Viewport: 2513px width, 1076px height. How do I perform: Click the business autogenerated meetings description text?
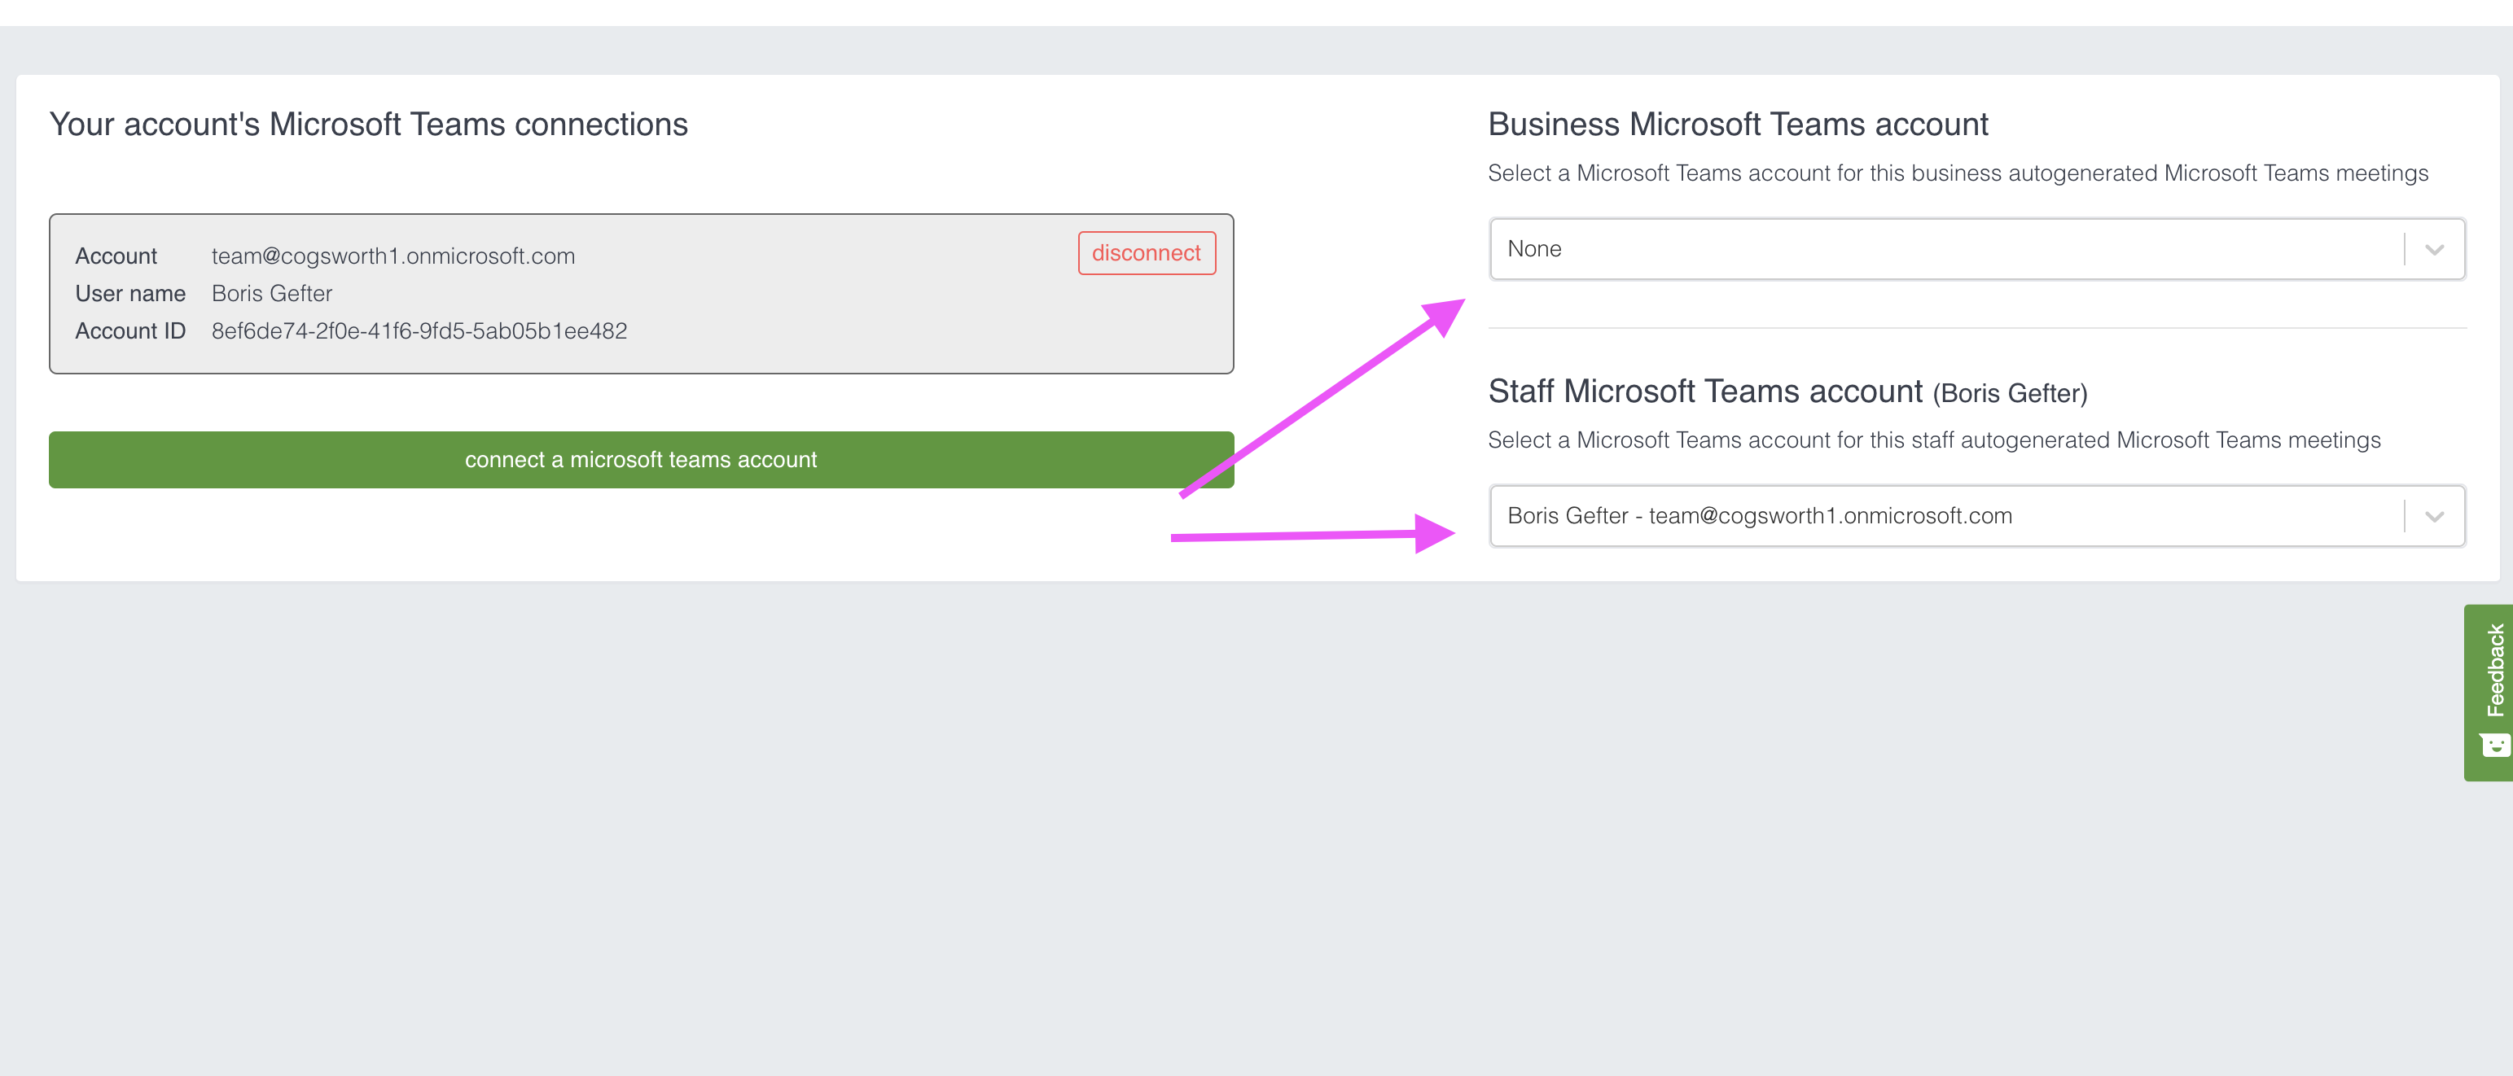[1958, 173]
